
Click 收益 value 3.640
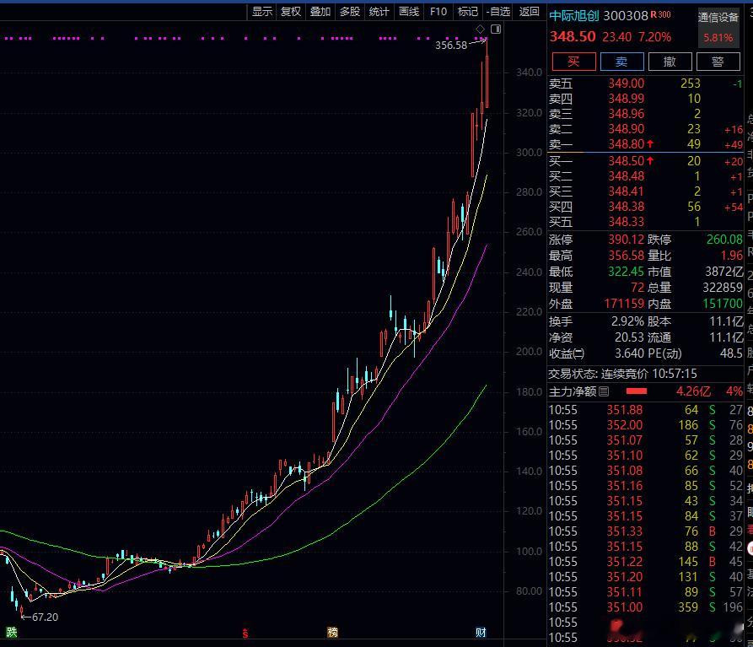click(x=630, y=353)
